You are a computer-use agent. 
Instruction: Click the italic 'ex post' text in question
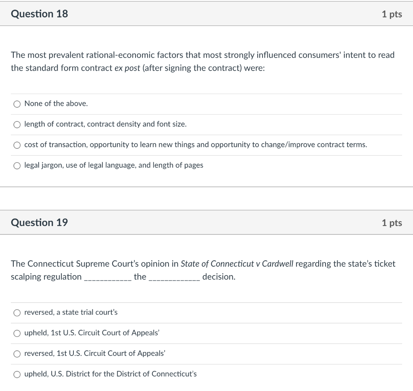(127, 68)
